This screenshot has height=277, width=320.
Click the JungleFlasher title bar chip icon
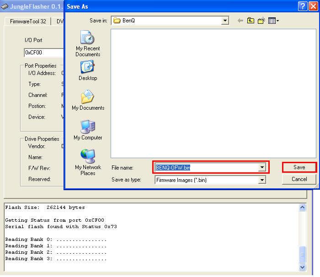point(4,7)
